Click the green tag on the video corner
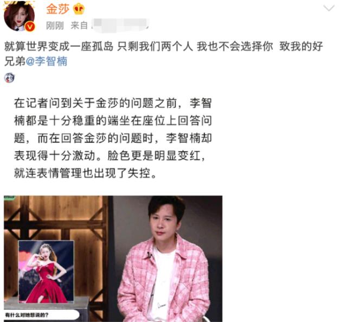347x322 pixels. point(9,197)
